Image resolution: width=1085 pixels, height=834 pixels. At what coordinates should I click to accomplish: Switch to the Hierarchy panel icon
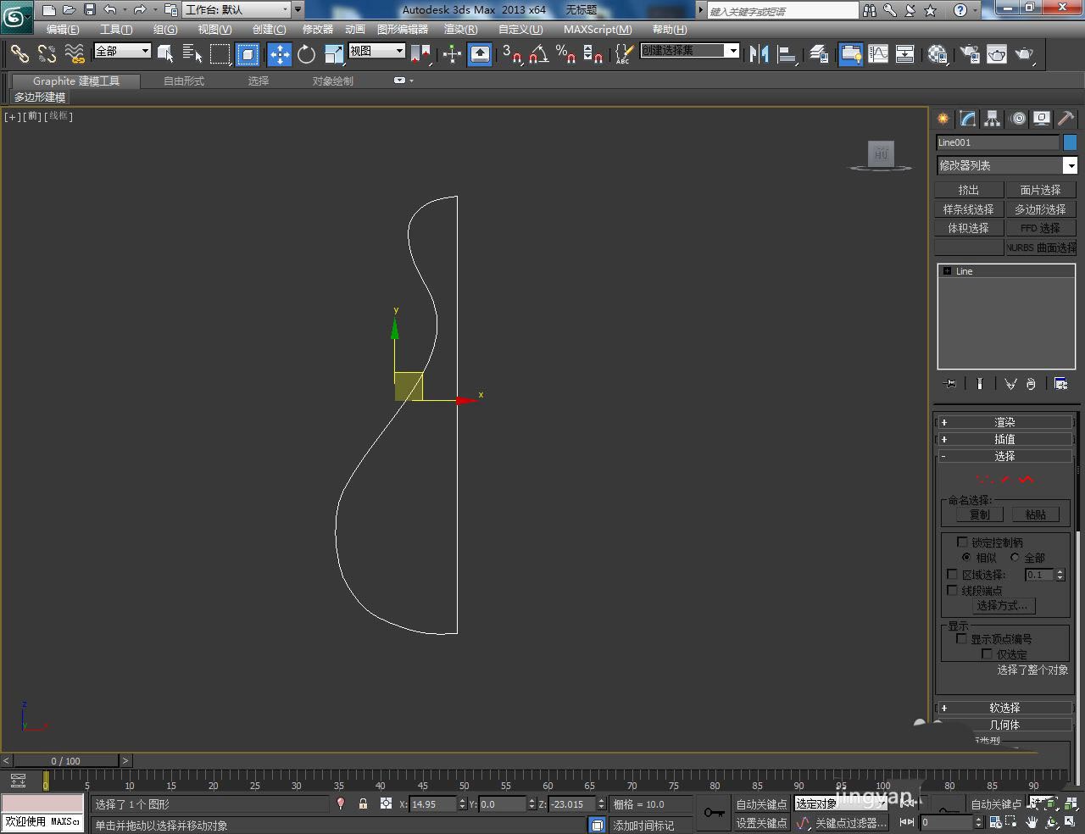tap(992, 119)
